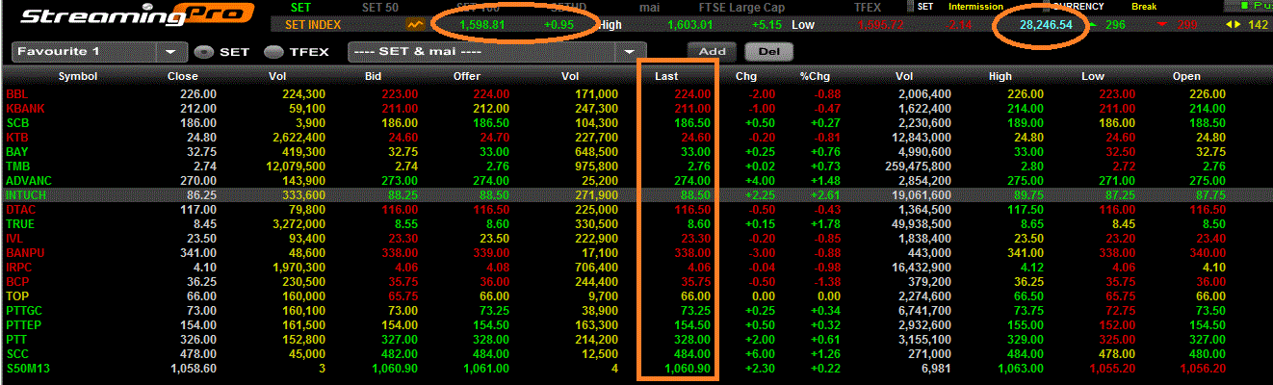Click the SET INDEX label
1273x385 pixels.
(314, 24)
